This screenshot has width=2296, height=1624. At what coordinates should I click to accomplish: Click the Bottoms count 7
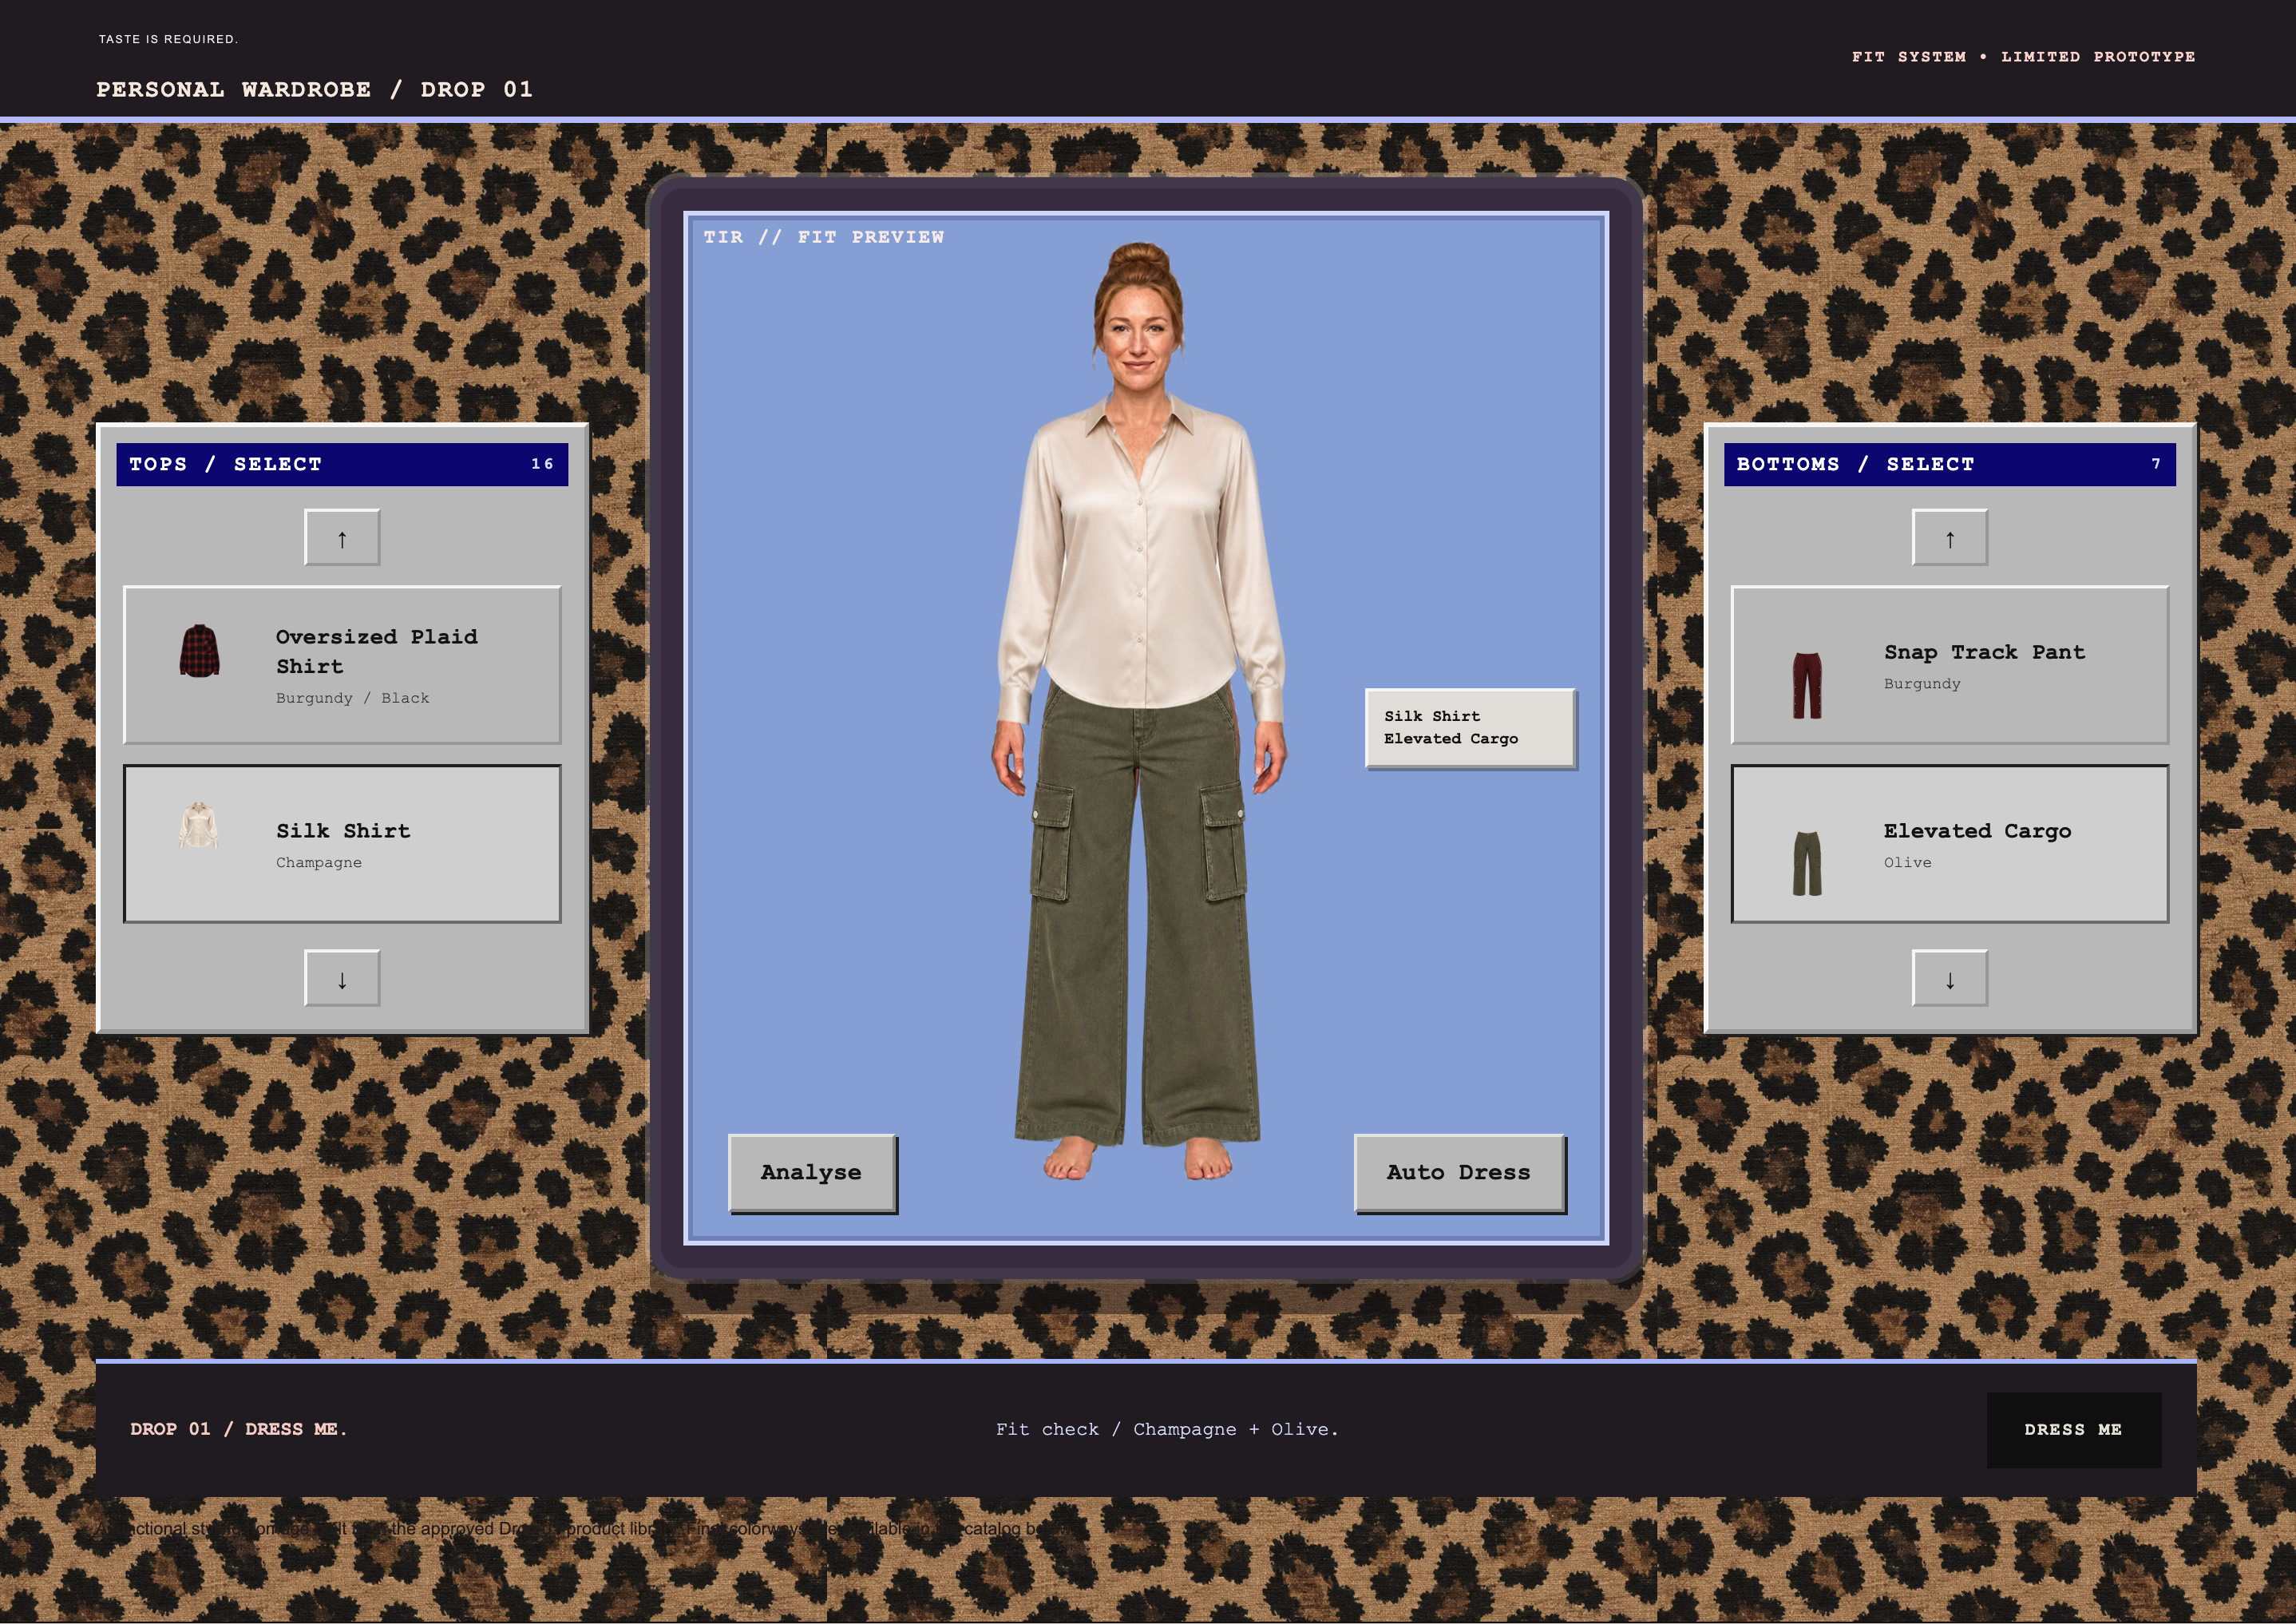[2156, 465]
